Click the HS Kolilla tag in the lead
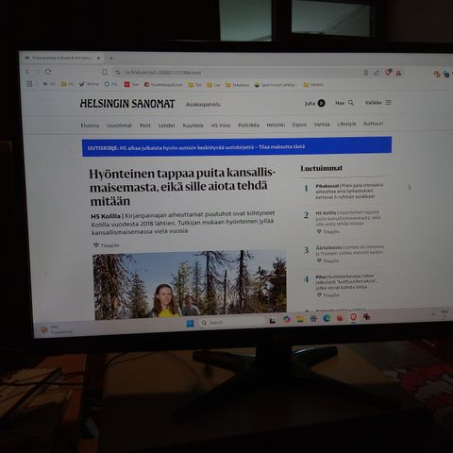Screen dimensions: 453x453 tap(106, 216)
